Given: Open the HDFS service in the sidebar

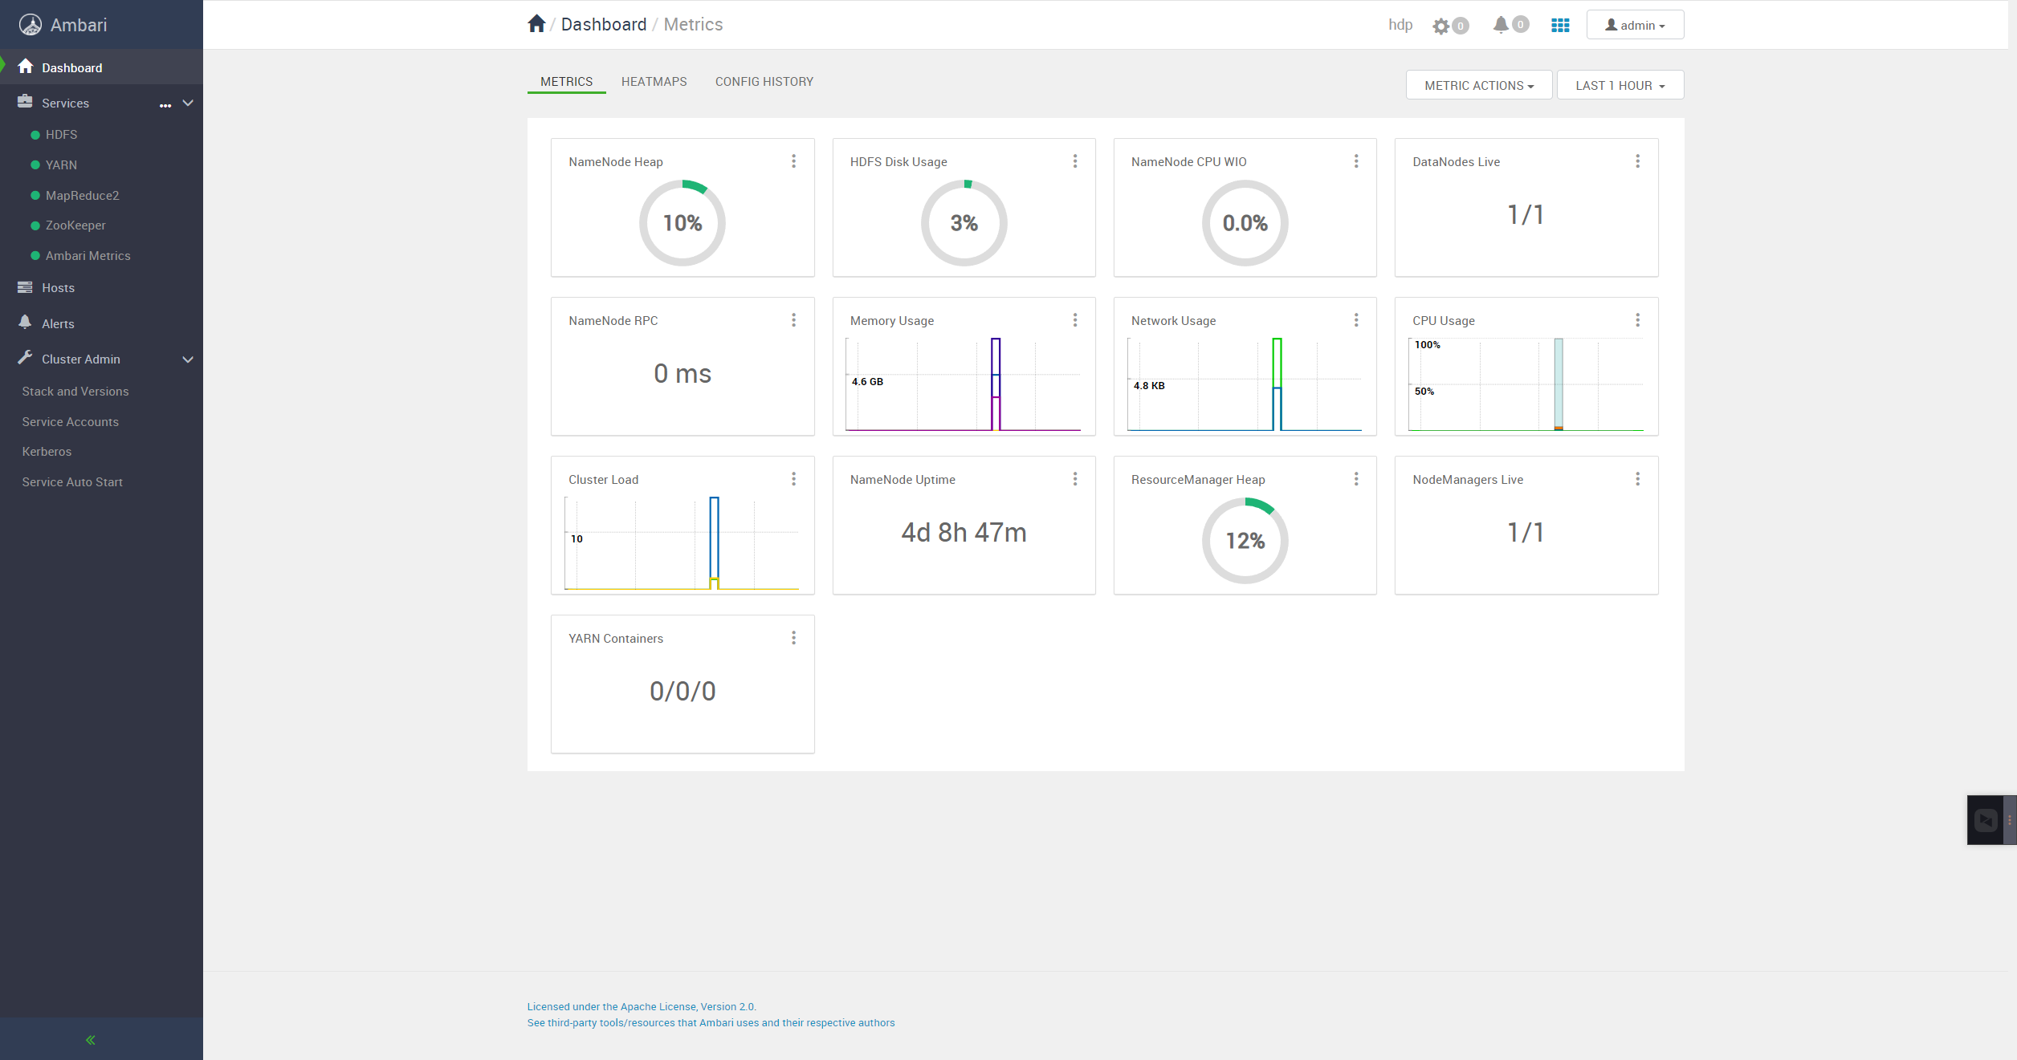Looking at the screenshot, I should coord(61,135).
